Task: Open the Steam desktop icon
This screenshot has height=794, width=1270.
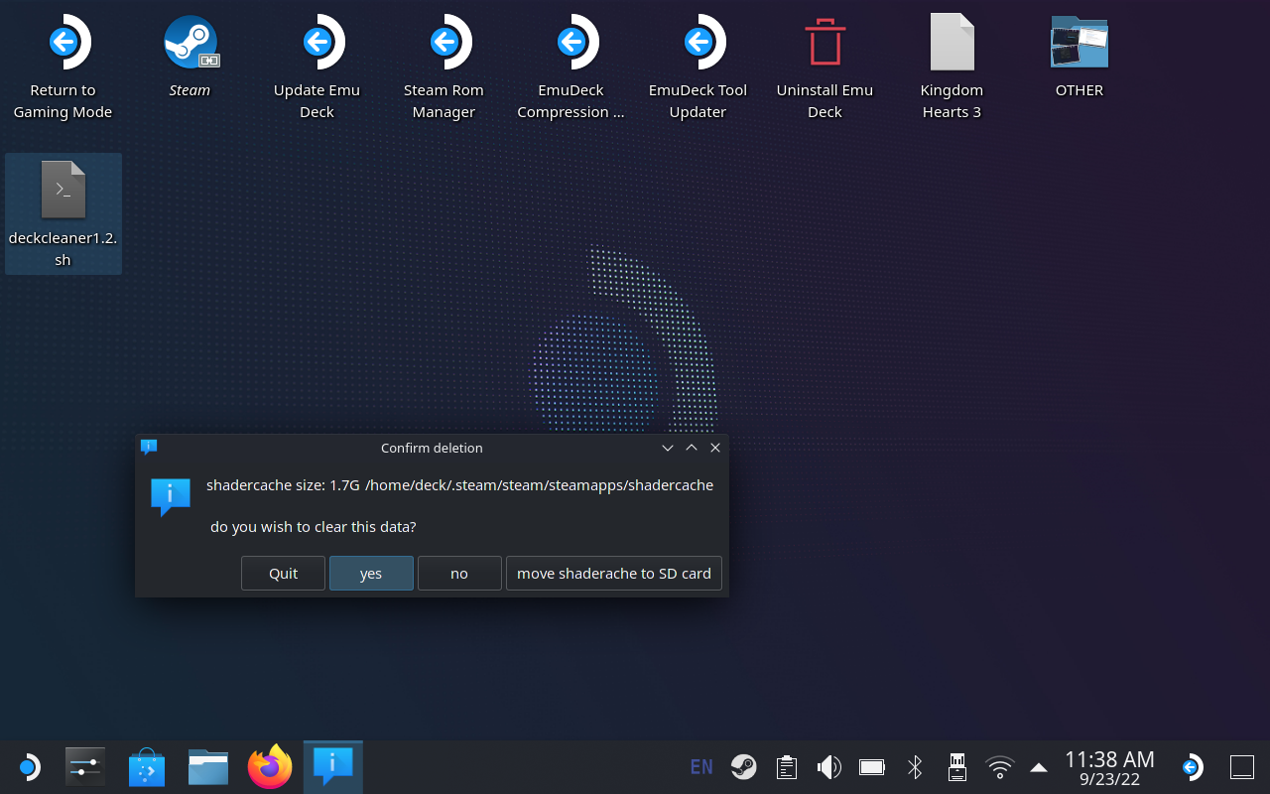Action: 190,44
